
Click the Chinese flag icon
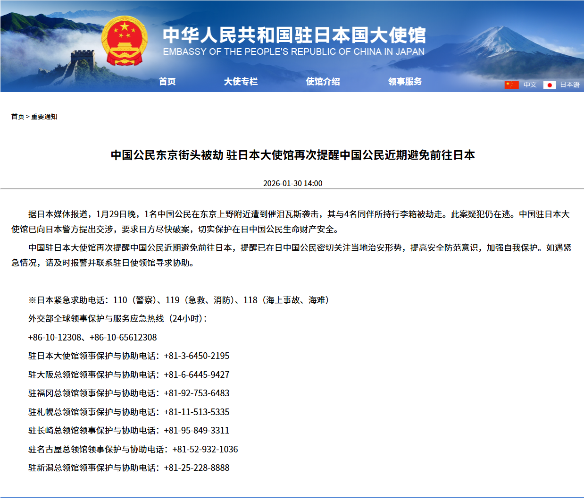[511, 85]
